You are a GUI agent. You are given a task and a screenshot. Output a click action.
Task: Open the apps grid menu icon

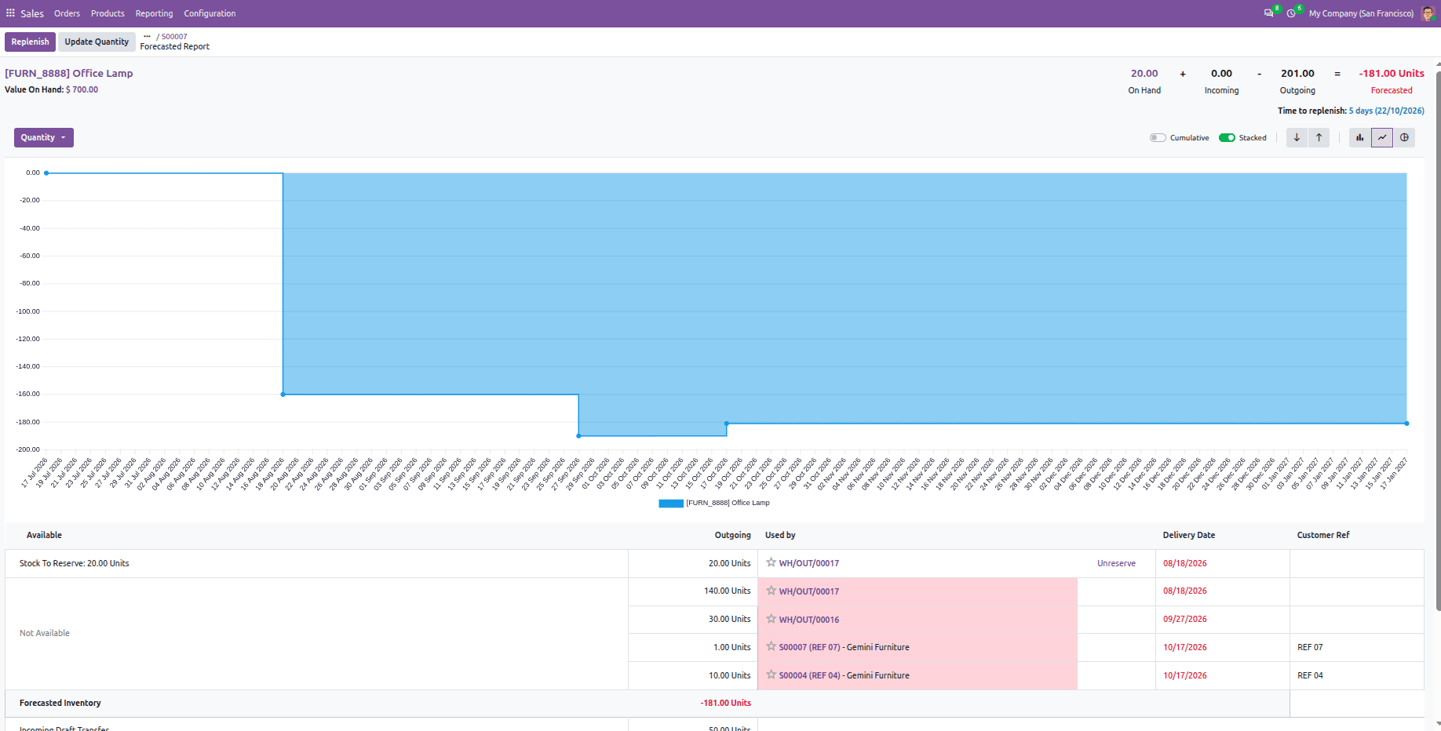(x=10, y=13)
